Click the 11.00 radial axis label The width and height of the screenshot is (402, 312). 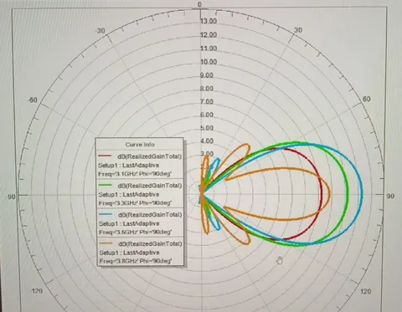209,49
